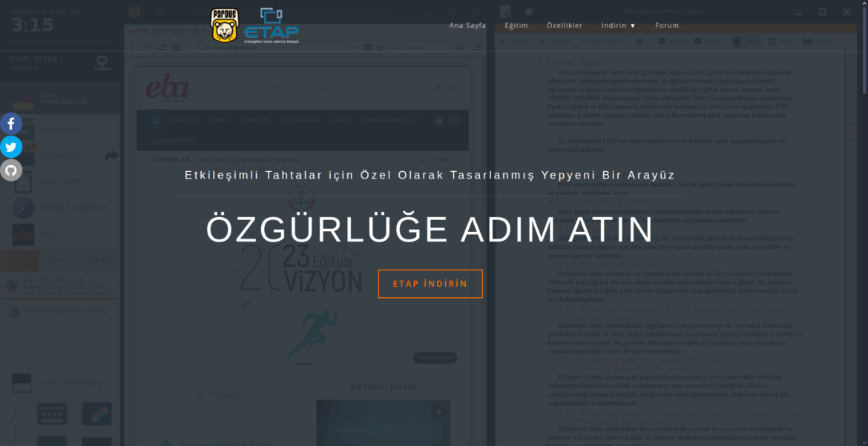Open the Facebook social link
The width and height of the screenshot is (868, 446).
pos(10,123)
